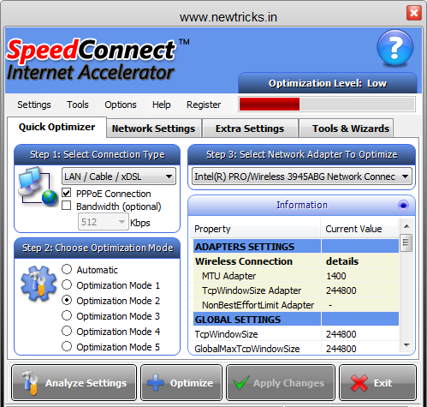Click the Property column header
The image size is (427, 407).
point(255,229)
